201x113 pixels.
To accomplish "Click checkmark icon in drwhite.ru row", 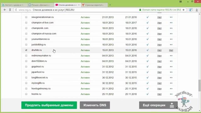I will 147,50.
